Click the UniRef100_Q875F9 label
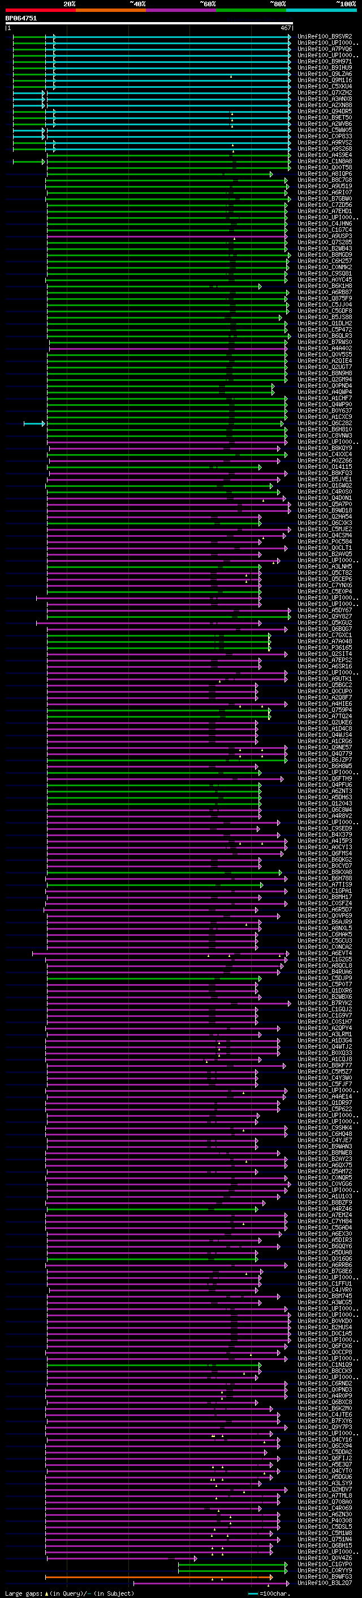 tap(325, 298)
